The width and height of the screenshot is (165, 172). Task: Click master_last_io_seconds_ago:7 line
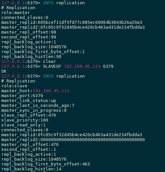pos(38,106)
